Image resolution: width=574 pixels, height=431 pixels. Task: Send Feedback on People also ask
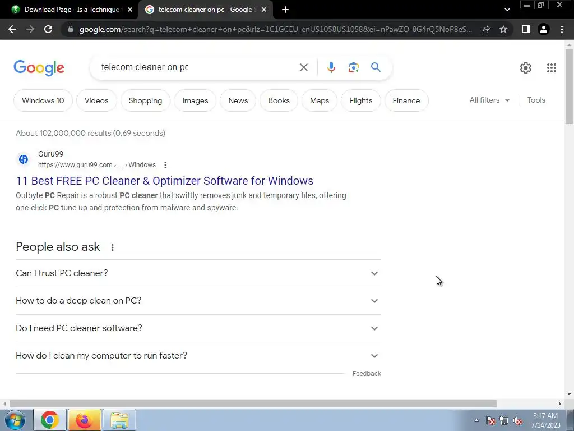coord(367,373)
